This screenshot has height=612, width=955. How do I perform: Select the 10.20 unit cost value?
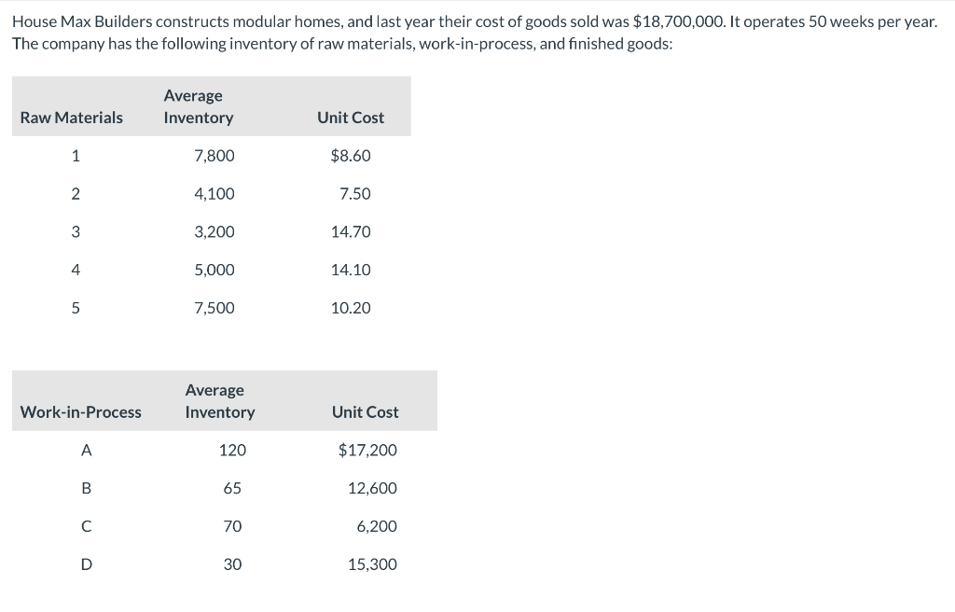(x=351, y=308)
